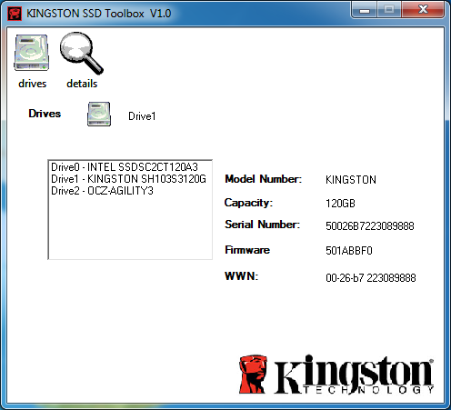Close the KINGSTON SSD Toolbox window

click(x=423, y=10)
